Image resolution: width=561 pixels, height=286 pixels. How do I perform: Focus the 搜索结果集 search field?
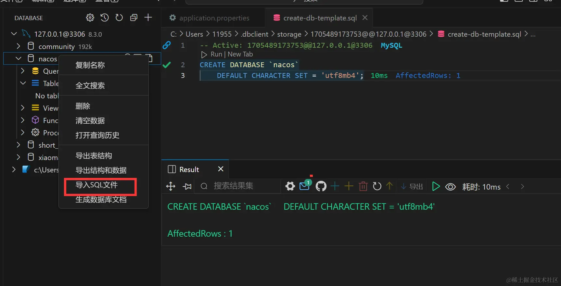(237, 186)
